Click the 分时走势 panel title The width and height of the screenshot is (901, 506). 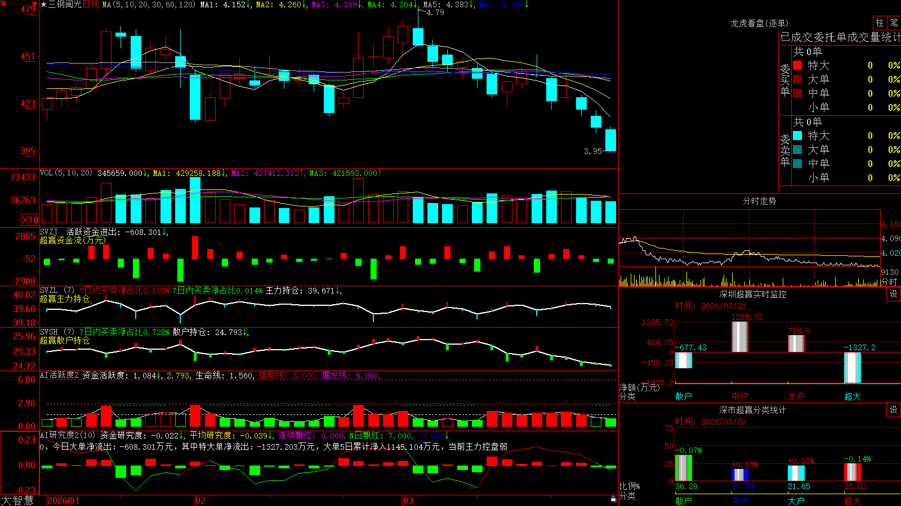(x=759, y=201)
